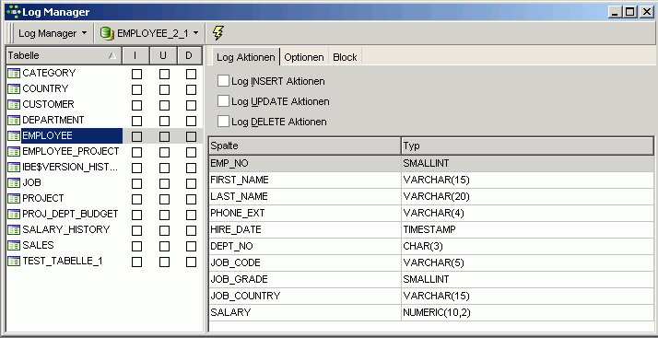This screenshot has width=658, height=338.
Task: Click the Spalte column header
Action: point(305,146)
